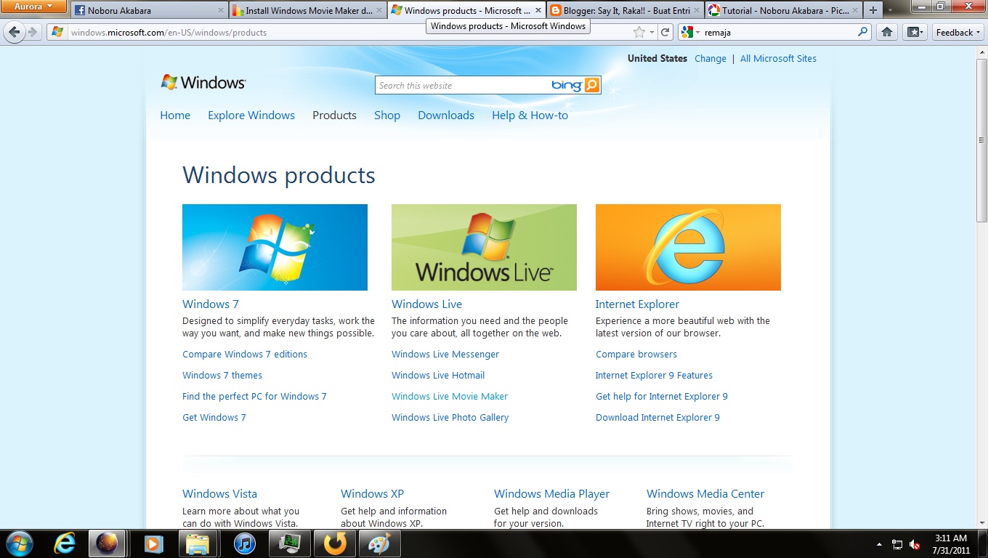The width and height of the screenshot is (988, 558).
Task: Open Compare Windows 7 editions link
Action: pos(245,355)
